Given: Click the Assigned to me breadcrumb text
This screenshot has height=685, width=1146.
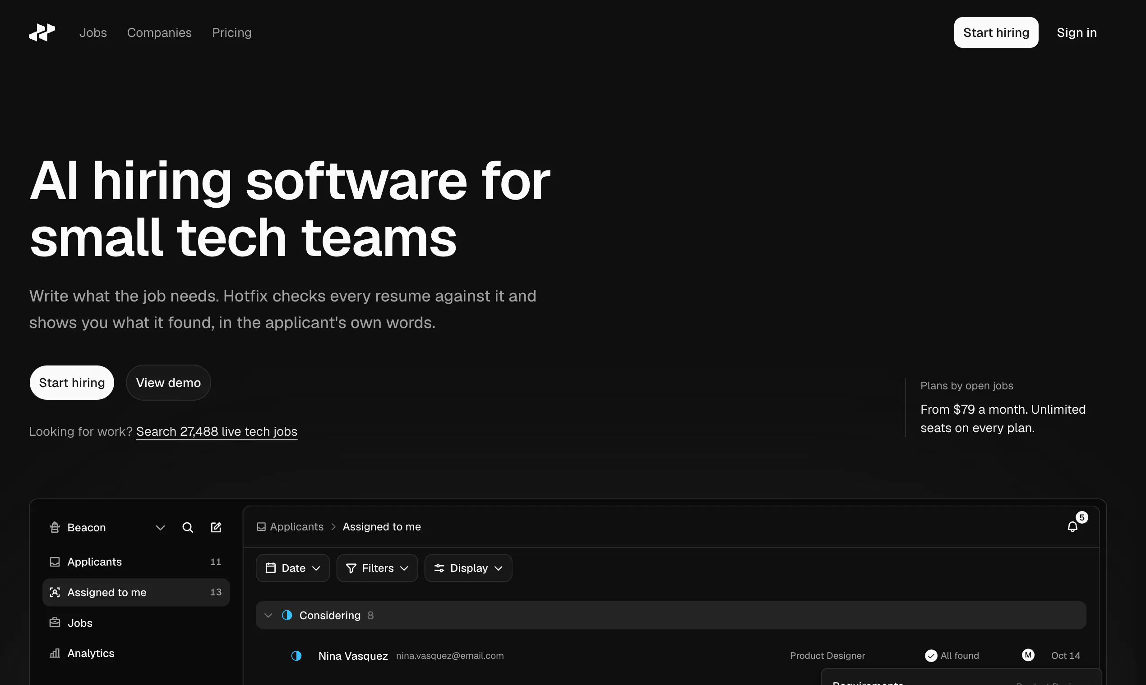Looking at the screenshot, I should point(382,527).
